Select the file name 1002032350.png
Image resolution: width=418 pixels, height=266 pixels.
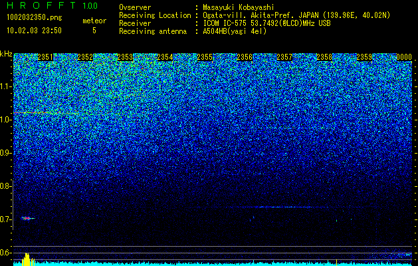pyautogui.click(x=34, y=18)
